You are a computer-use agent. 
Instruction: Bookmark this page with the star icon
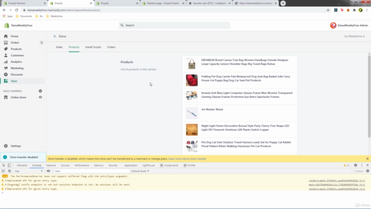coord(328,10)
